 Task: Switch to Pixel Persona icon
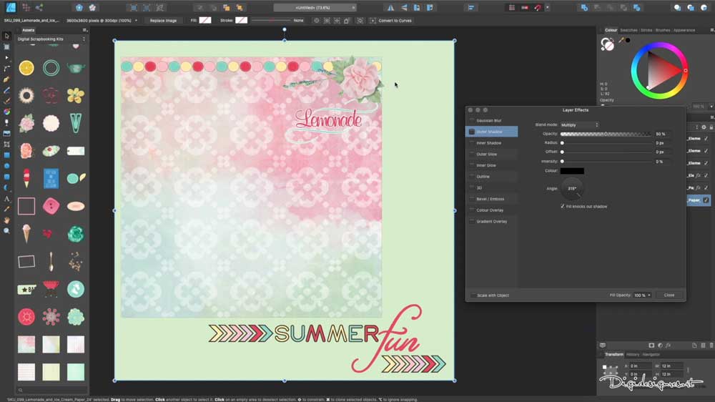coord(26,7)
